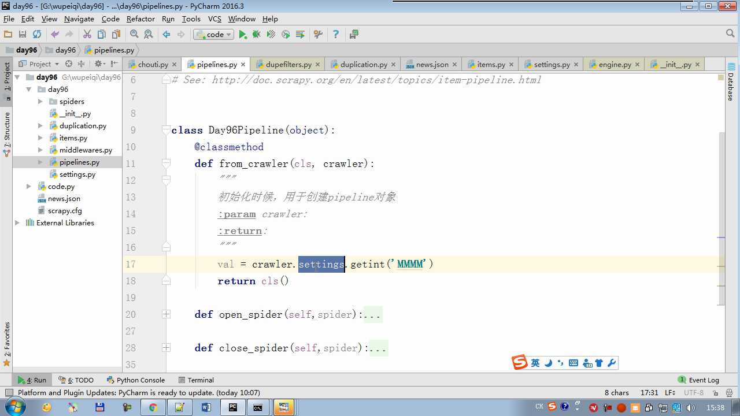Image resolution: width=740 pixels, height=416 pixels.
Task: Run with coverage icon
Action: [271, 35]
